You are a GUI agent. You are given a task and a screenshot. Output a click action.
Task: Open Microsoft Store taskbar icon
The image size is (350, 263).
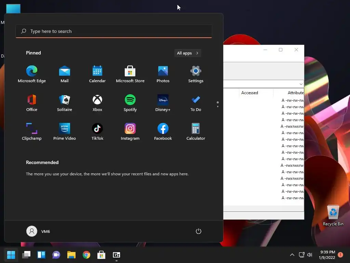pyautogui.click(x=101, y=255)
